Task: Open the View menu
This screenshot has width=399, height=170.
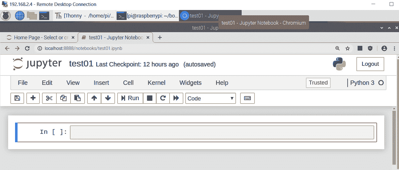Action: pos(73,83)
